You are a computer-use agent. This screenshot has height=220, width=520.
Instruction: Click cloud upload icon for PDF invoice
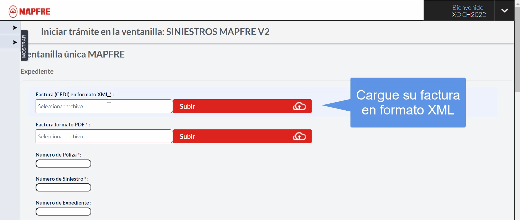[x=299, y=136]
